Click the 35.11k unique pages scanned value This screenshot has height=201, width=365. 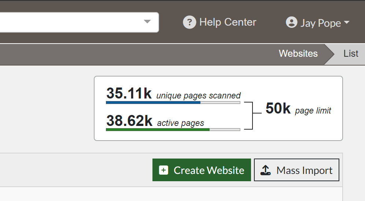coord(129,93)
